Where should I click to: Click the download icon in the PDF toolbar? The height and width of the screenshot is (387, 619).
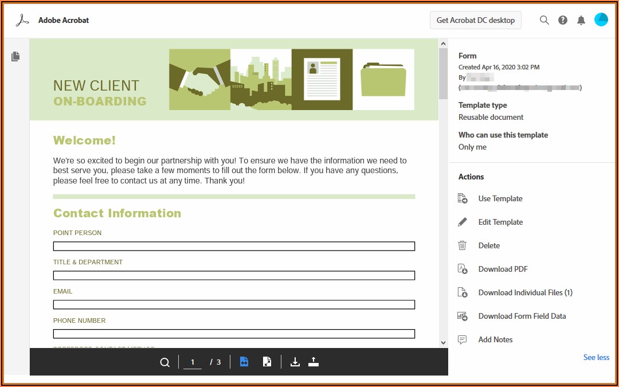295,361
